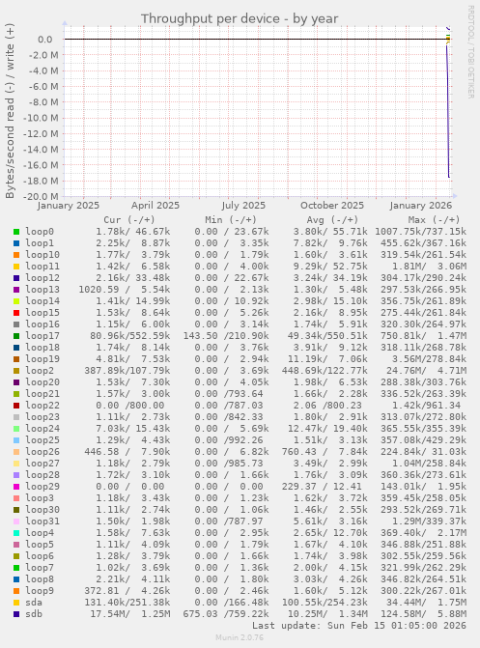Select the 'loop17' device name in legend
Viewport: 480px width, 648px height.
[x=42, y=336]
